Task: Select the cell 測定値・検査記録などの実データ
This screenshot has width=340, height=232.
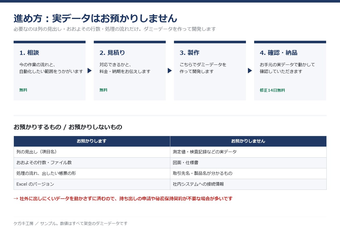Action: point(248,152)
